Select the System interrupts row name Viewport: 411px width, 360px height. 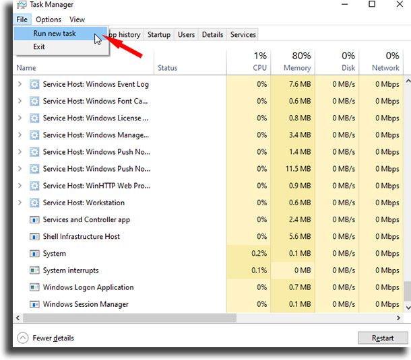(71, 271)
